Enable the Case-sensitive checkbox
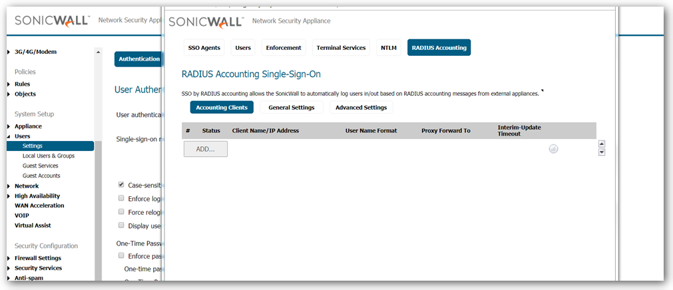Screen dimensions: 673x290 [121, 185]
